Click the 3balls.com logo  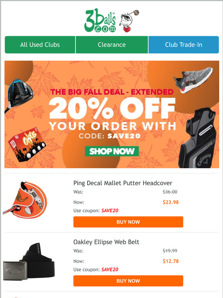tap(100, 20)
